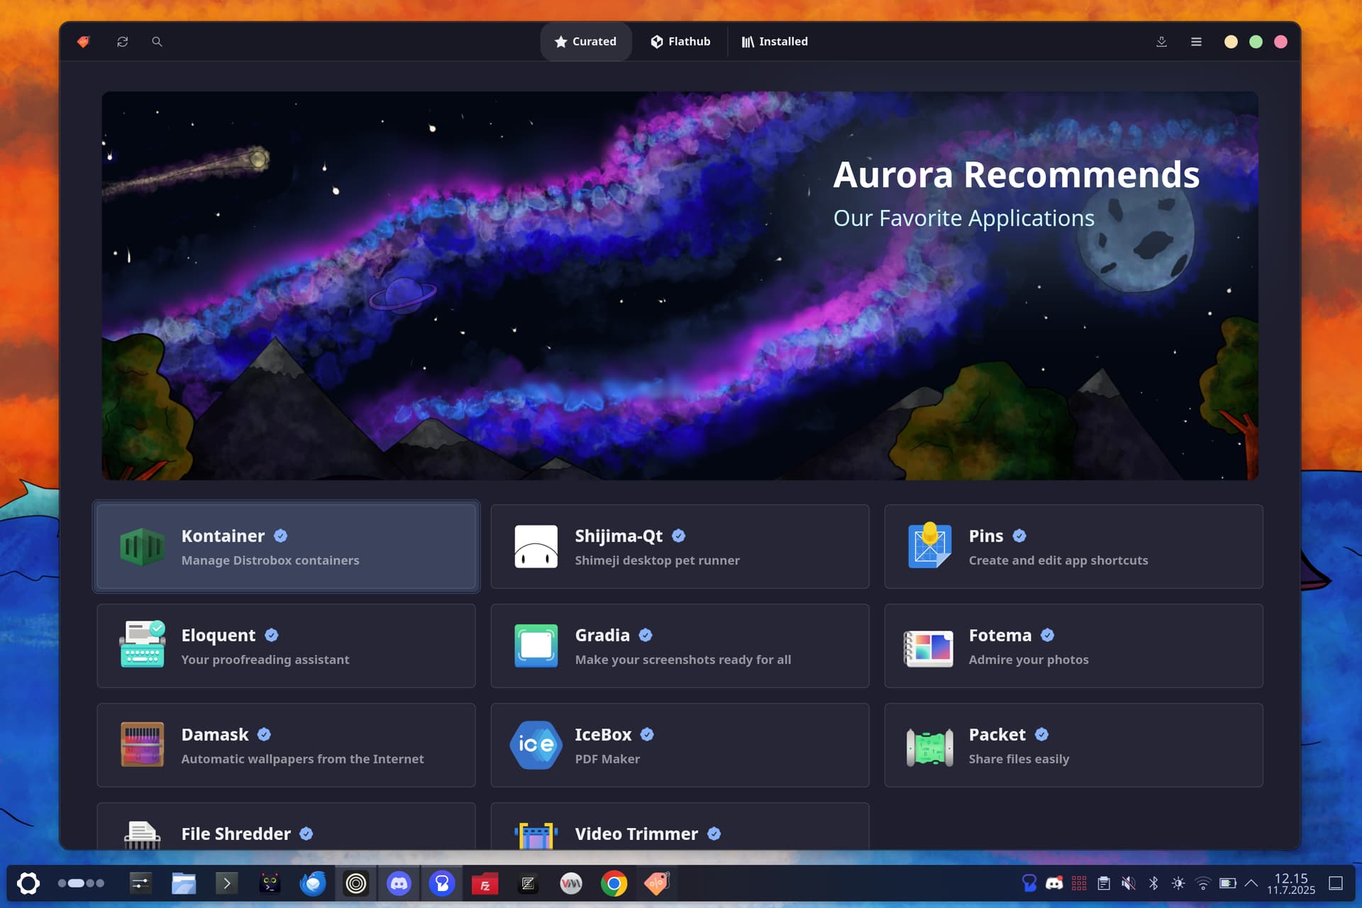
Task: Open the Shijima-Qt app card
Action: pyautogui.click(x=680, y=546)
